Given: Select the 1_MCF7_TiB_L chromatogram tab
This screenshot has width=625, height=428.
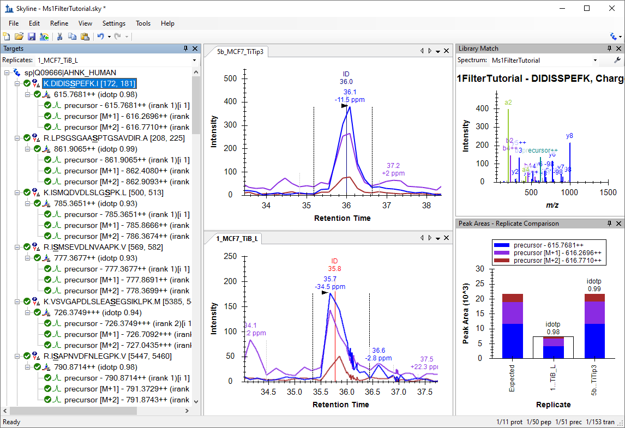Looking at the screenshot, I should point(237,239).
